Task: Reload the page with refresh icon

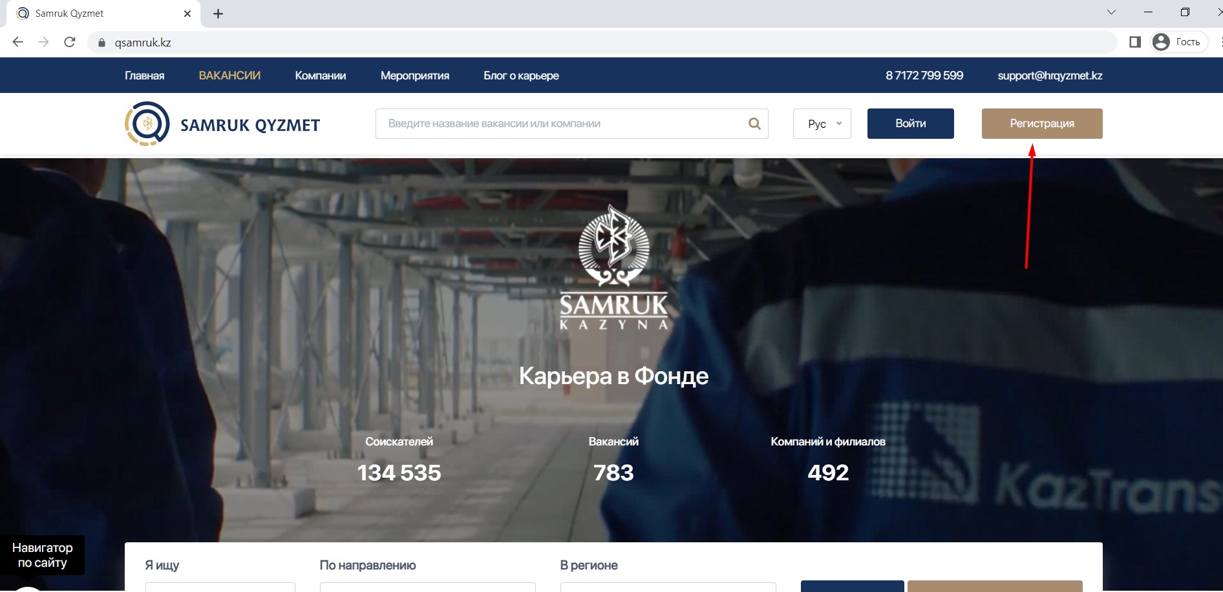Action: [70, 42]
